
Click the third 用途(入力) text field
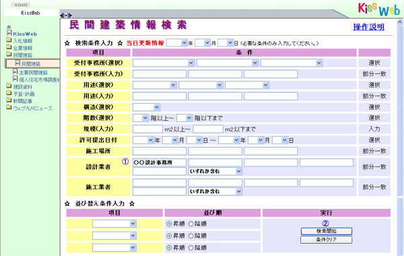(x=271, y=96)
